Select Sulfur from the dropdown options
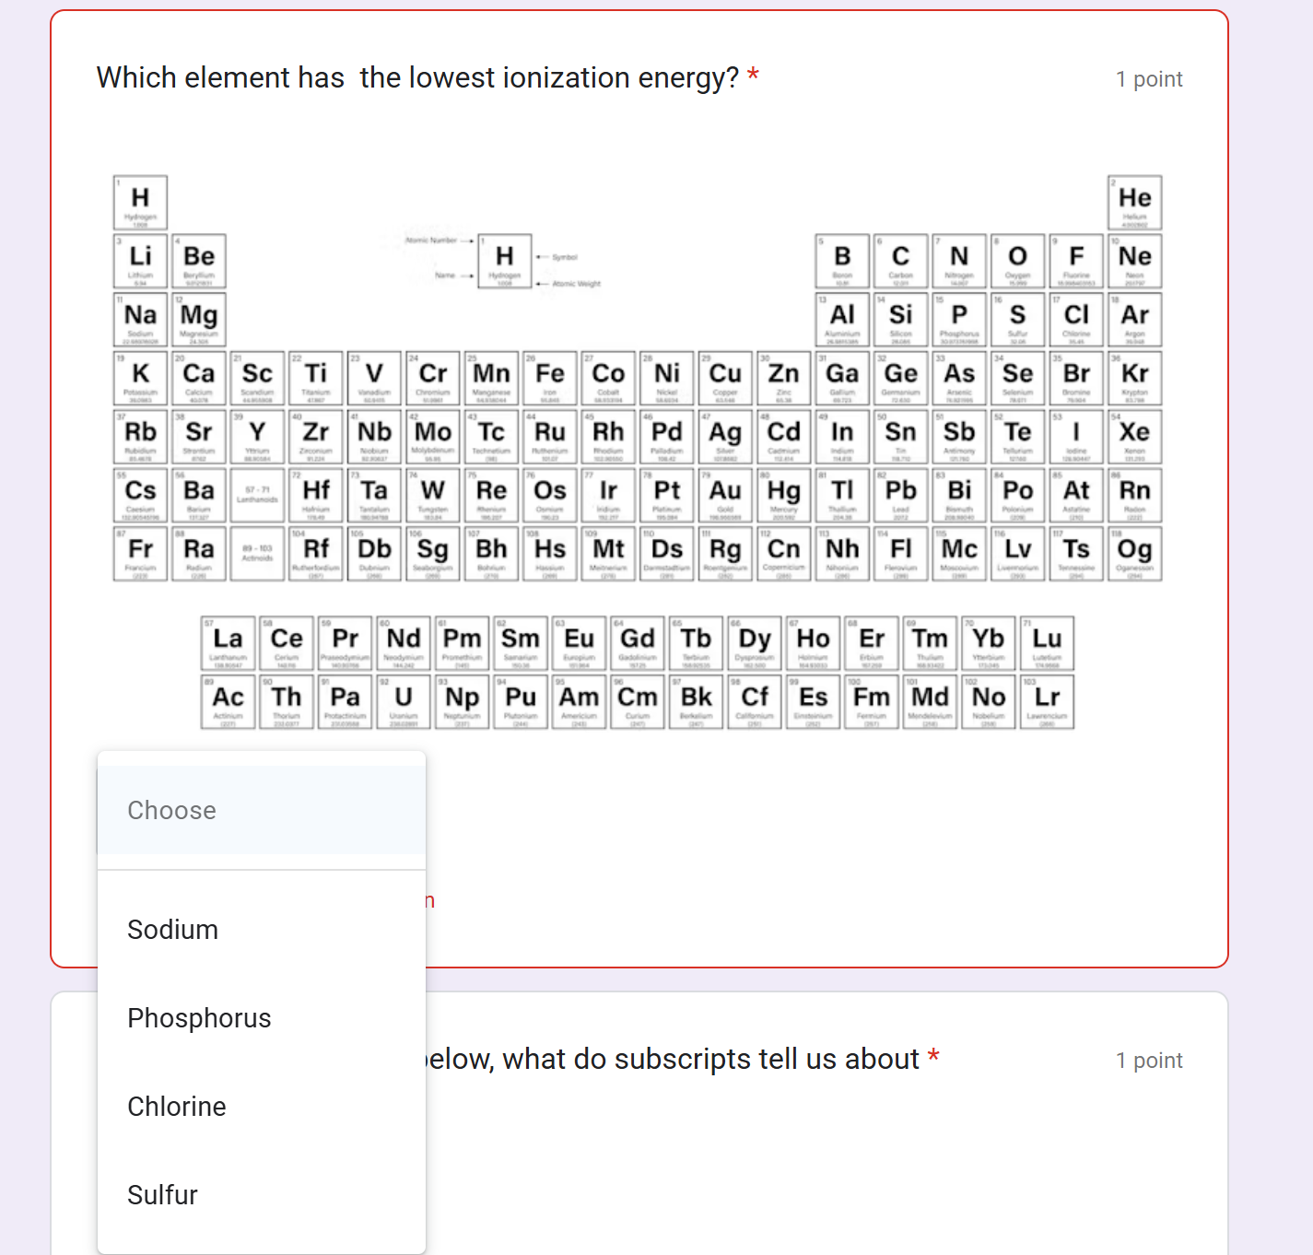This screenshot has width=1313, height=1255. 162,1194
